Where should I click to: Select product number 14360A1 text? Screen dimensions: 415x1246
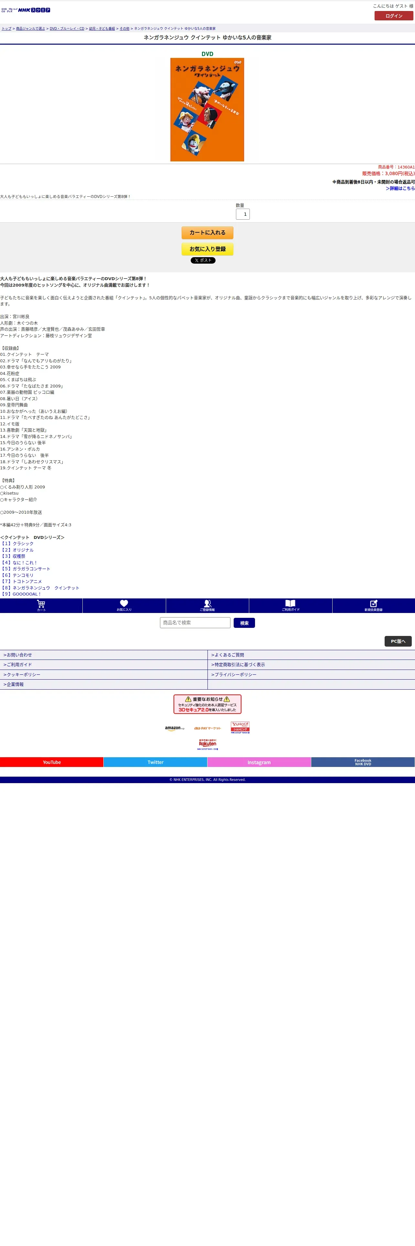coord(406,167)
